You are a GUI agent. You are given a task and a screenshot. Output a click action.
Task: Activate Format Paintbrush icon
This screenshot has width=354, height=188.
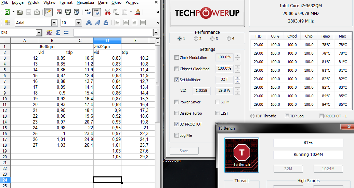[x=137, y=12]
